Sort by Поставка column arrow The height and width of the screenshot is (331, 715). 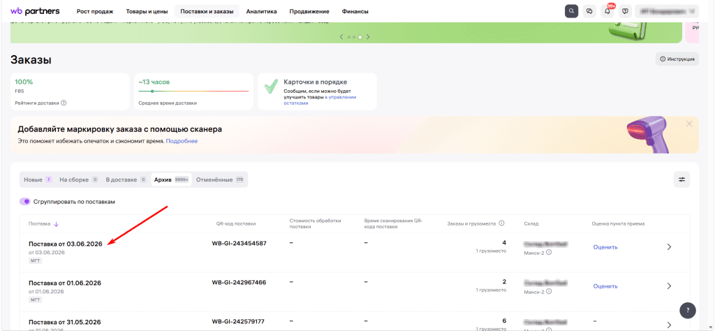56,224
